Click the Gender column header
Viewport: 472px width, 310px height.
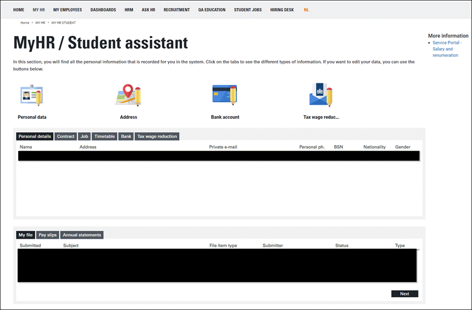(x=403, y=147)
